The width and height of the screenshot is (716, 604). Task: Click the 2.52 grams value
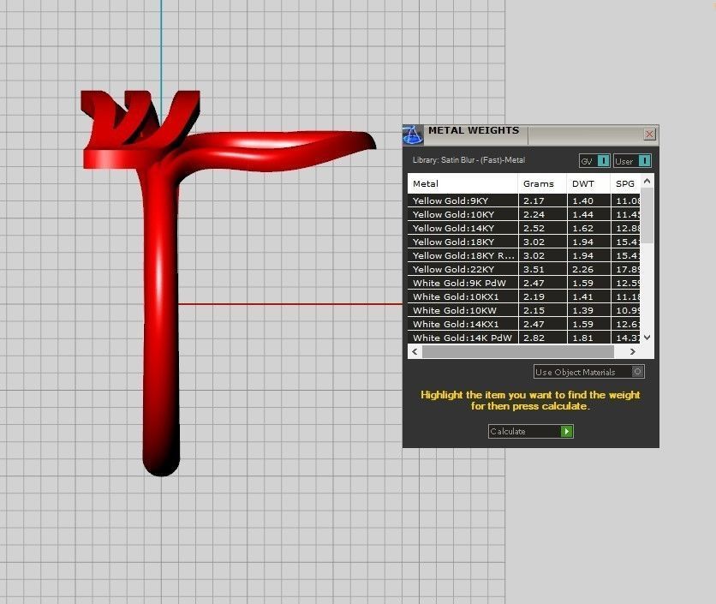click(x=534, y=228)
